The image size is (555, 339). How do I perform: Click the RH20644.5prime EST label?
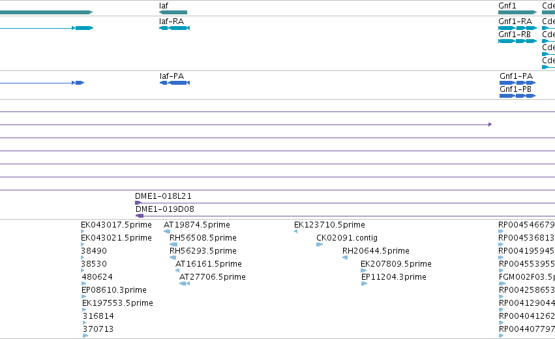point(376,251)
